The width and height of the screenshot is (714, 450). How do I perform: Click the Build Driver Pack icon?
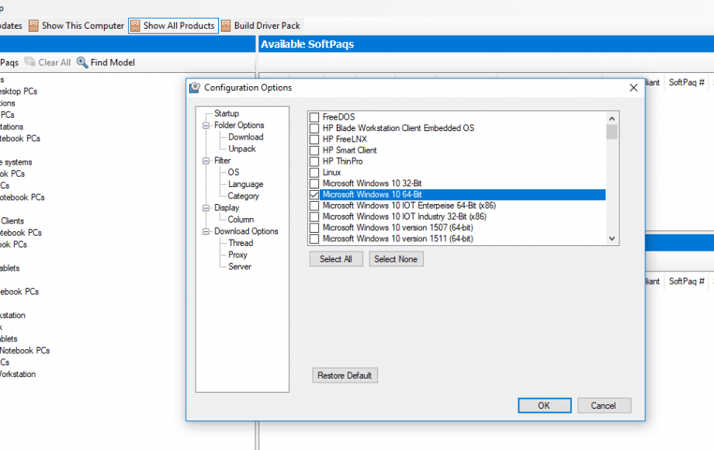(x=226, y=26)
